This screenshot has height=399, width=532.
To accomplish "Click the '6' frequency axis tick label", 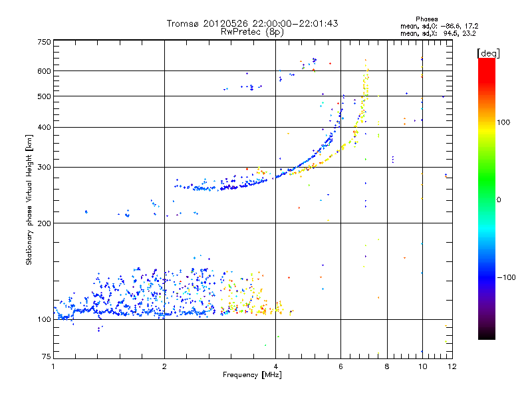I will [x=340, y=366].
